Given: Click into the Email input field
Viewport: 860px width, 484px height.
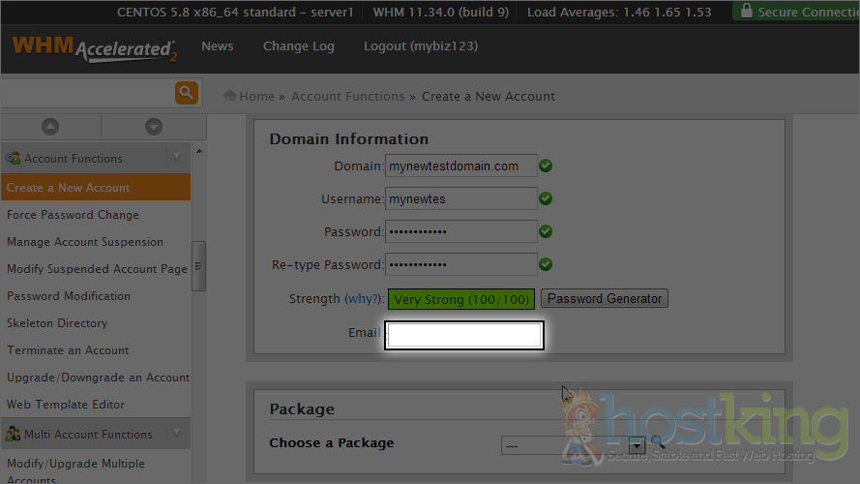Looking at the screenshot, I should [x=464, y=335].
